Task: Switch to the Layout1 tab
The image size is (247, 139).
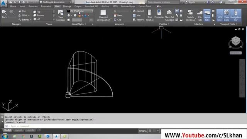Action: click(19, 130)
